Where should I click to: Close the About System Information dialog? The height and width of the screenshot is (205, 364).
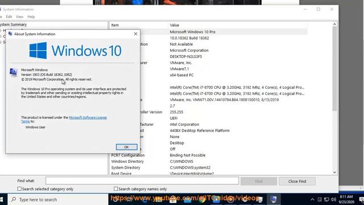tap(135, 34)
